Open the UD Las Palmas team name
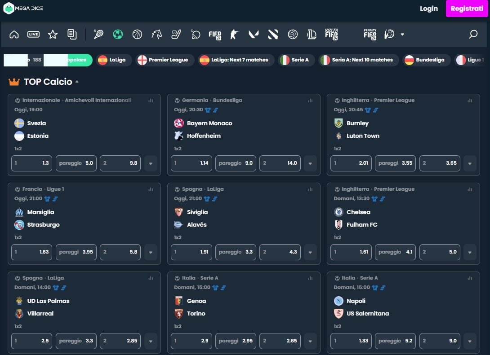Viewport: 490px width, 355px height. (48, 301)
